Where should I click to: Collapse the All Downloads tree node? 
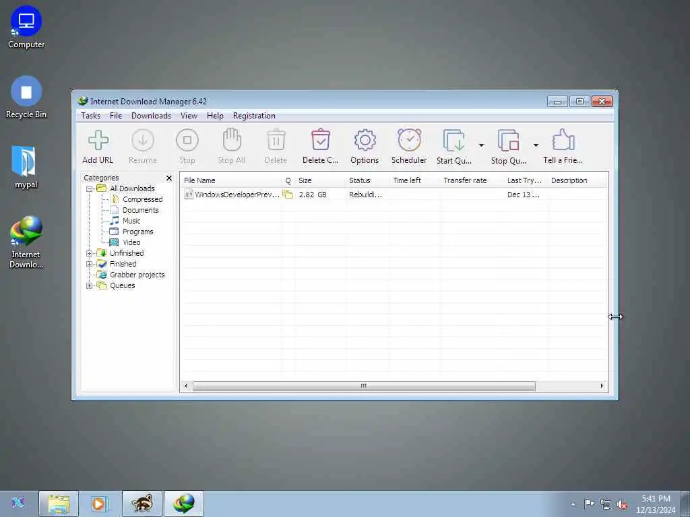[x=90, y=188]
